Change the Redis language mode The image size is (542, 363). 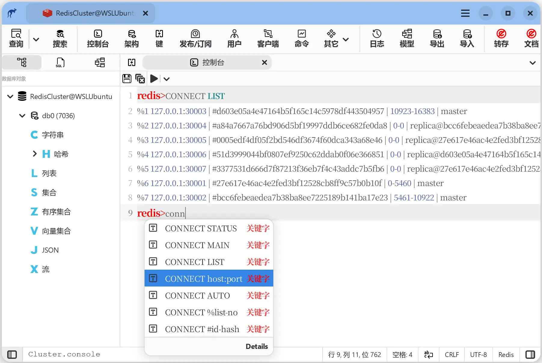(506, 355)
